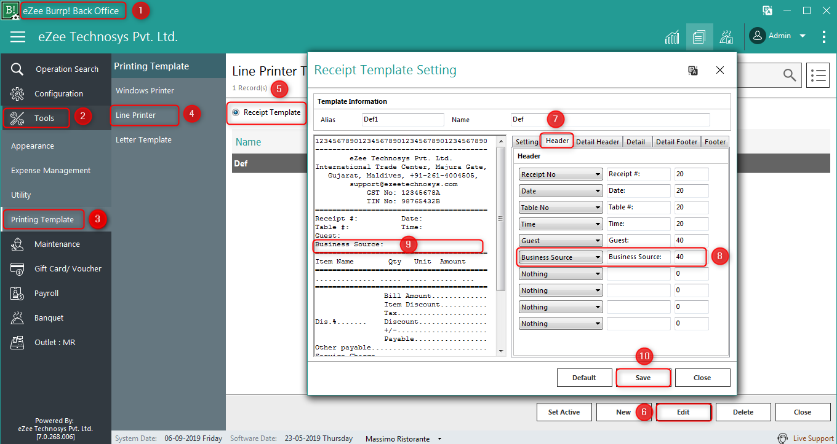Save the receipt template settings
Viewport: 837px width, 444px height.
pyautogui.click(x=643, y=378)
